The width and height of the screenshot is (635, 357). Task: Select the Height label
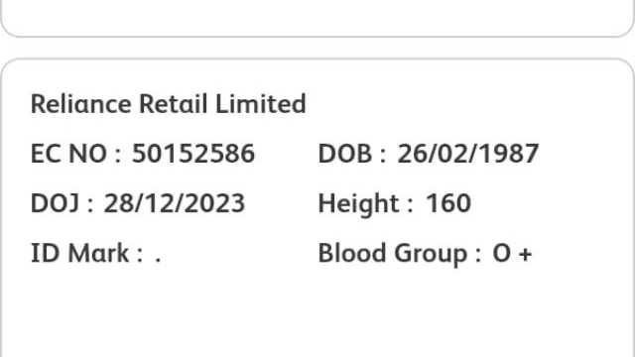click(358, 203)
